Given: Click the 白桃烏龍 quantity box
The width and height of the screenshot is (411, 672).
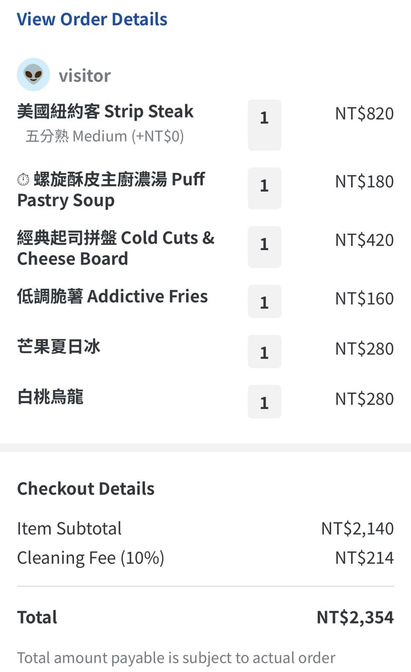Looking at the screenshot, I should pos(264,402).
